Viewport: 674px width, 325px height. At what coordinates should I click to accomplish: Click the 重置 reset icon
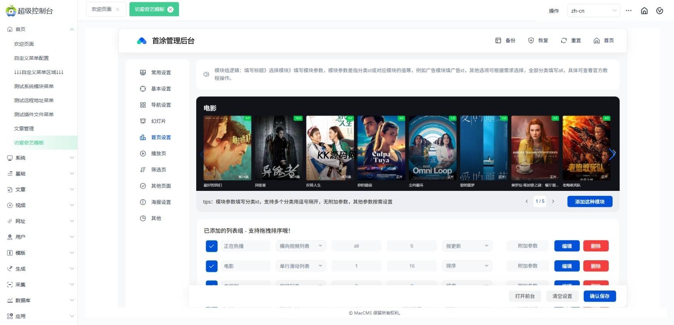564,41
